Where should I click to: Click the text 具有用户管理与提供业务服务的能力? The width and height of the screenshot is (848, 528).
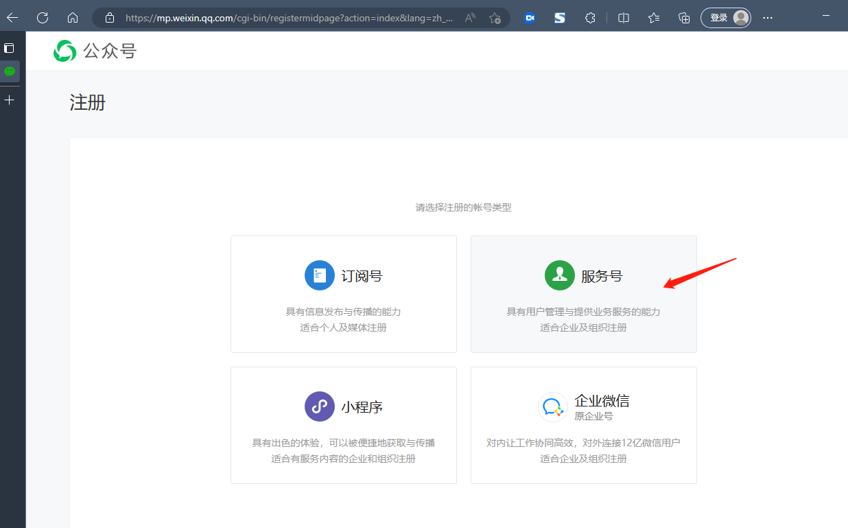[584, 312]
